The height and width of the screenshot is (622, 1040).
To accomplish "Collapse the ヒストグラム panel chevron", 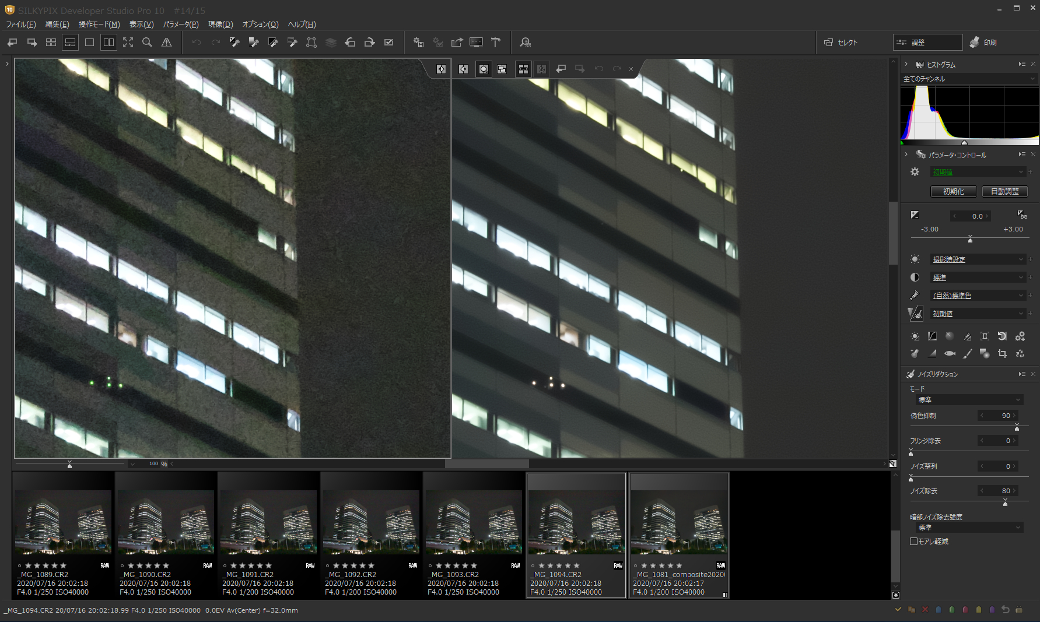I will [x=906, y=64].
